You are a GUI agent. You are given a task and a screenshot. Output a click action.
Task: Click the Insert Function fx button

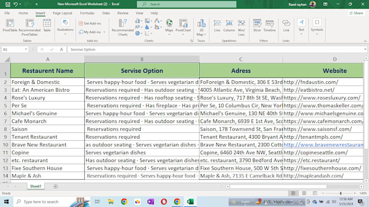pyautogui.click(x=61, y=49)
